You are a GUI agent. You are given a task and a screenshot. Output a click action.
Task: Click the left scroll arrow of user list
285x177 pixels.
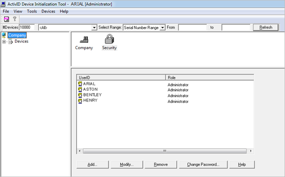(x=80, y=151)
